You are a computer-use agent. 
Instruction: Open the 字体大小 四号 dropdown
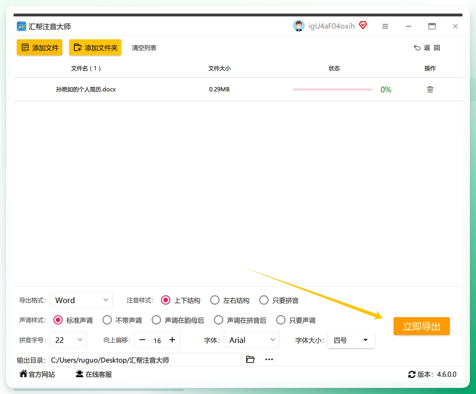pos(351,340)
